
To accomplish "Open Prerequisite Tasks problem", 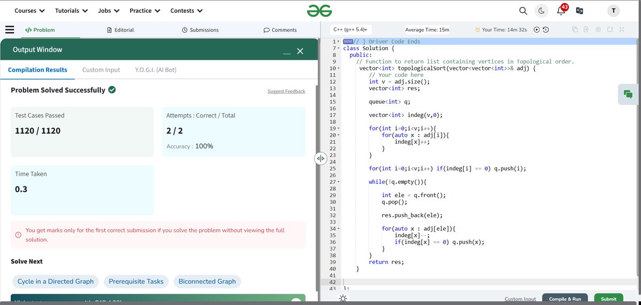I will point(136,281).
